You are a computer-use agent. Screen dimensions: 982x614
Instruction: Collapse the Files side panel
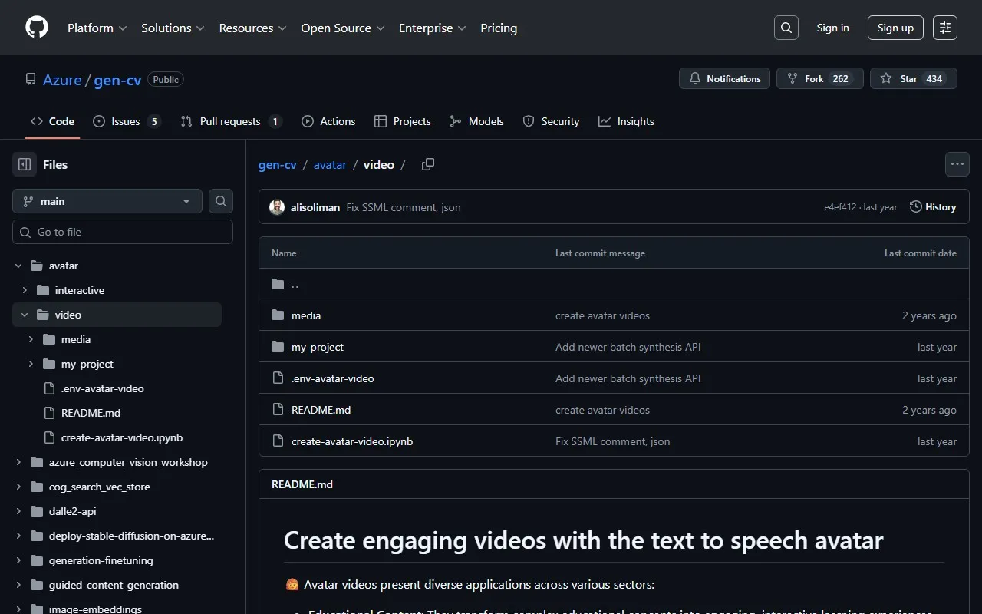click(x=25, y=164)
